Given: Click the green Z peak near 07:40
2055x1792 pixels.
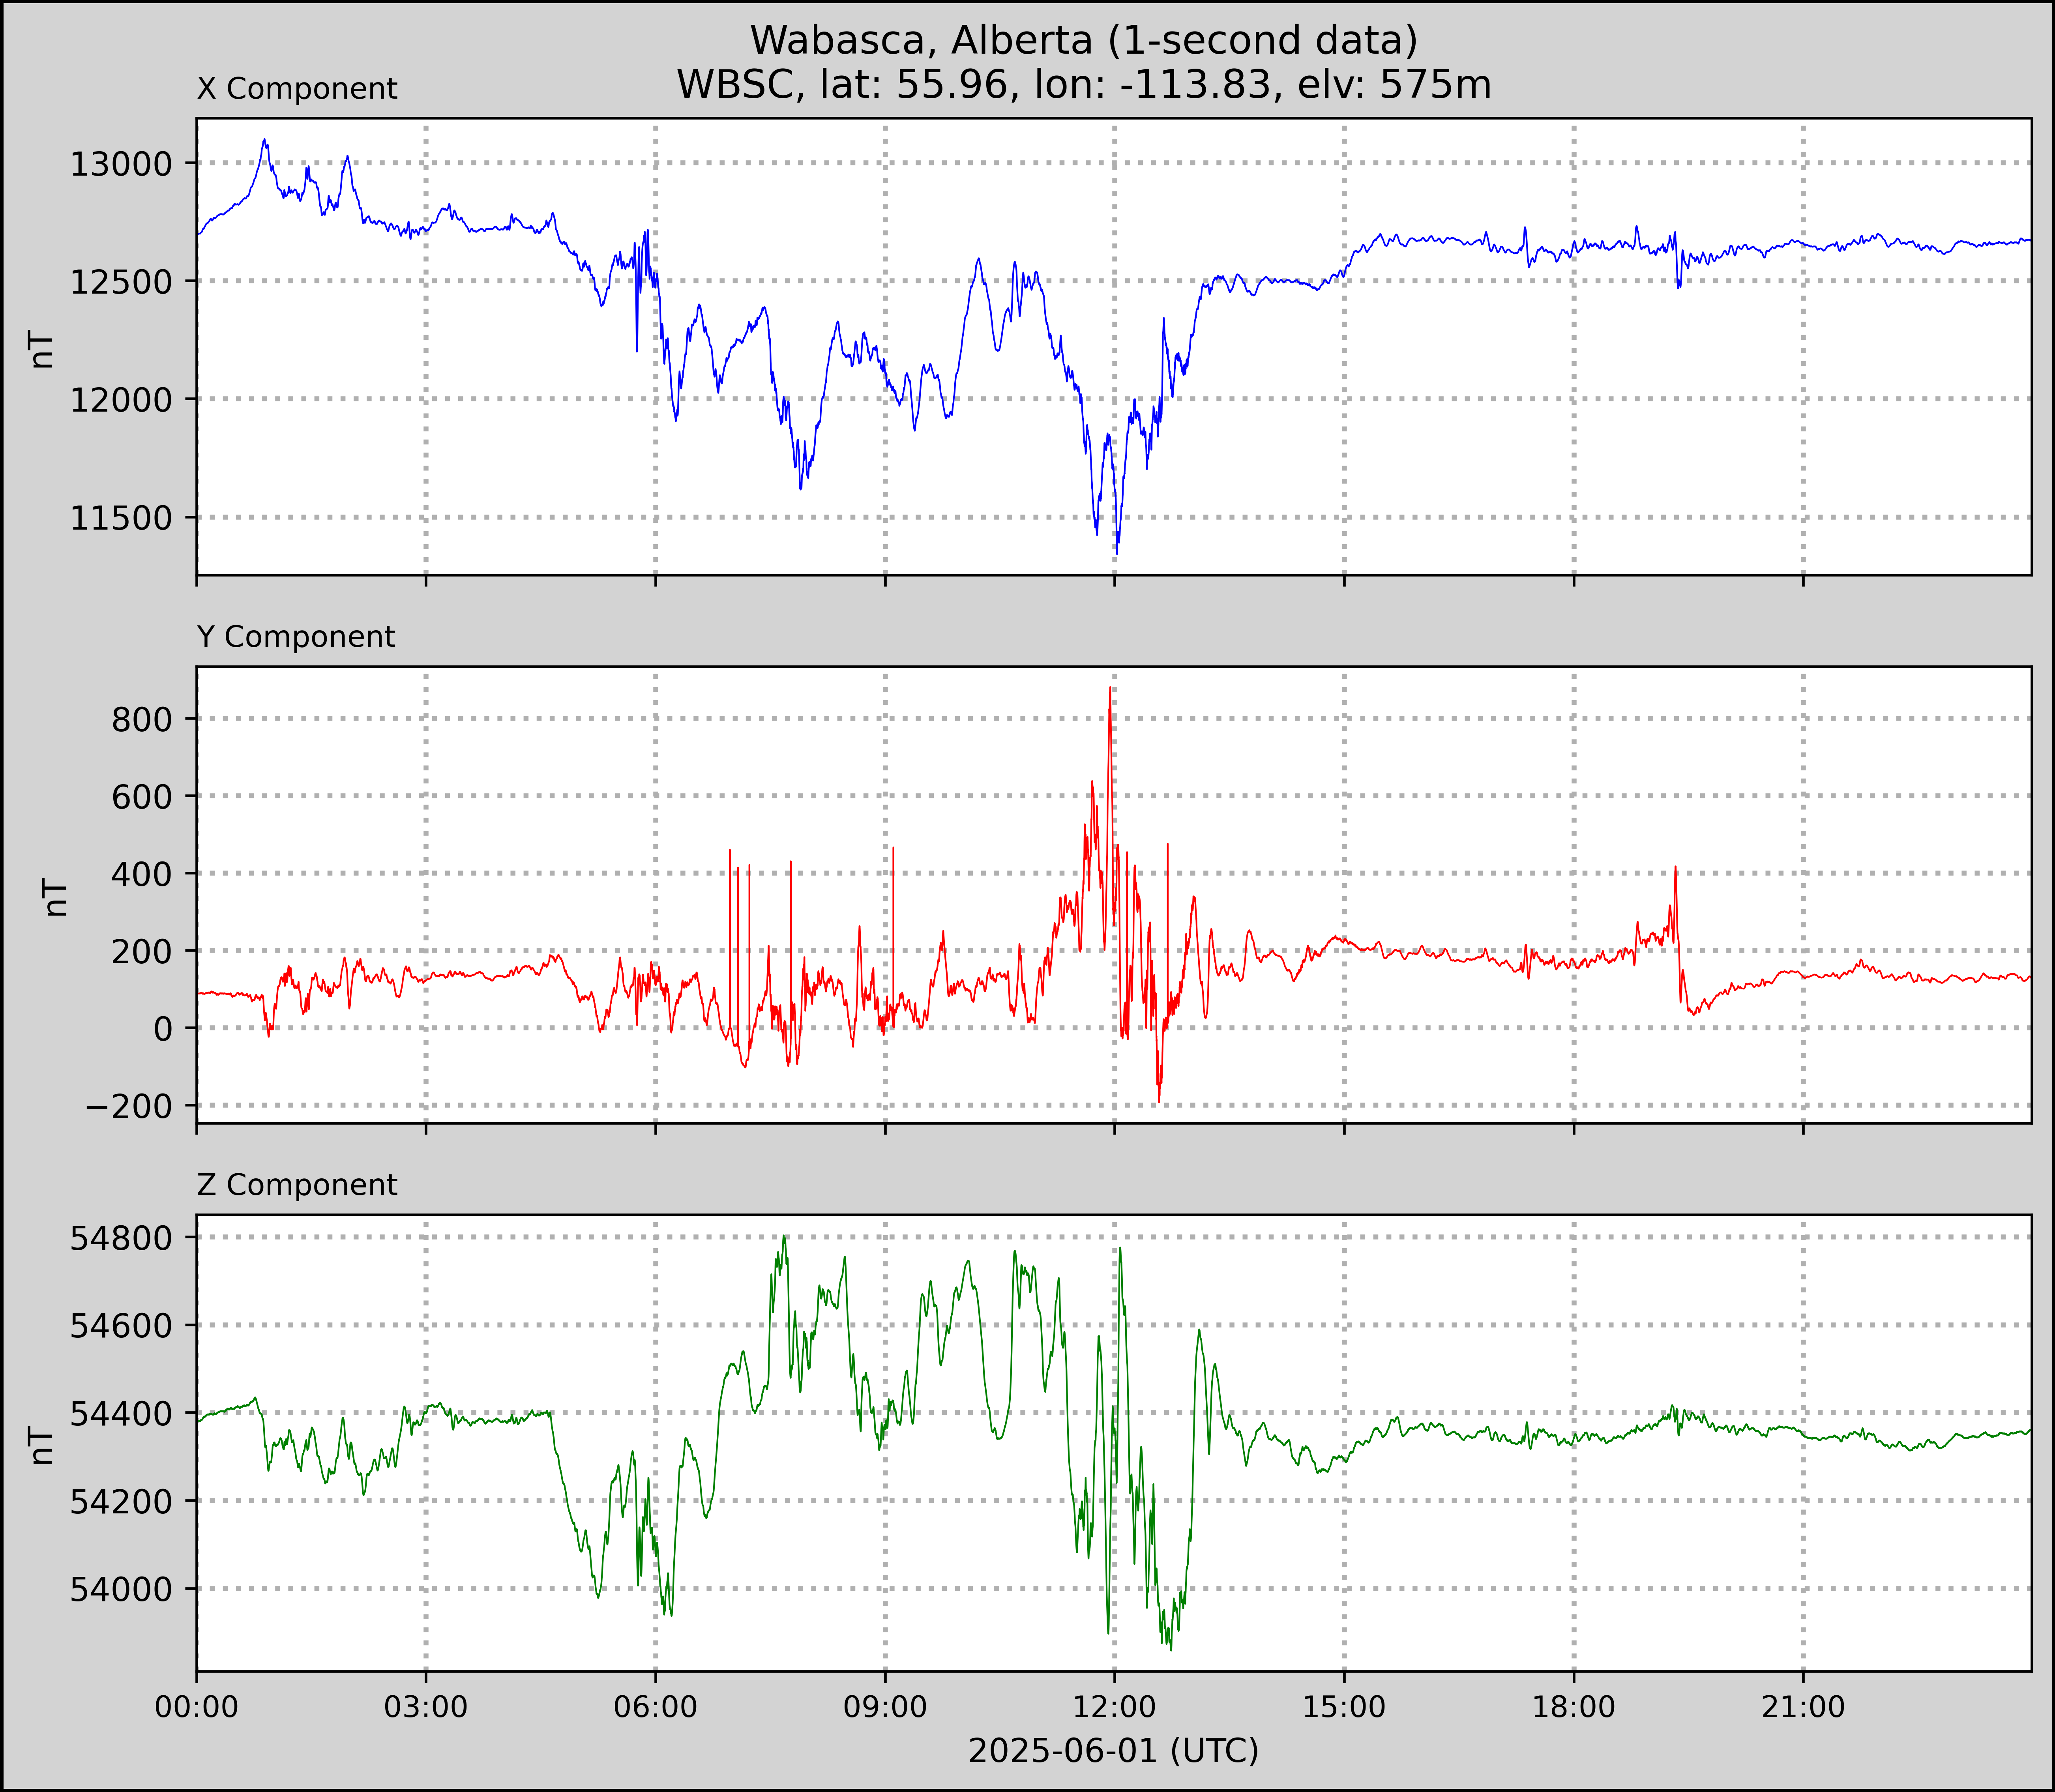Looking at the screenshot, I should pos(785,1237).
